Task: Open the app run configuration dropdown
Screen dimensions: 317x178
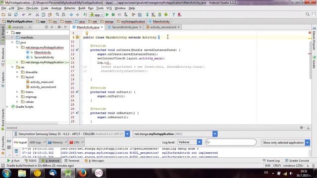Action: (97, 14)
